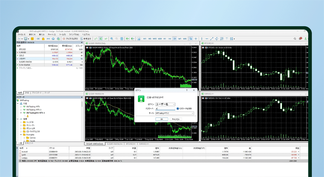This screenshot has width=324, height=177.
Task: Click the zoom in magnifier icon
Action: pos(112,39)
